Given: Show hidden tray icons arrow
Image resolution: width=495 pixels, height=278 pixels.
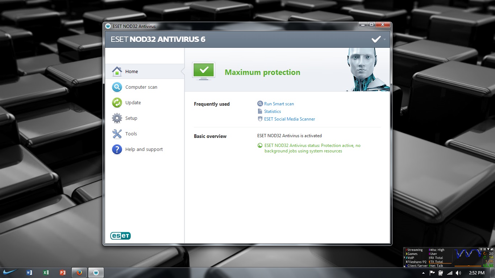Looking at the screenshot, I should (x=423, y=273).
